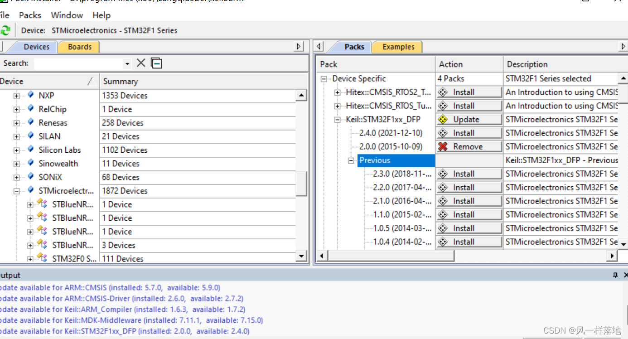The height and width of the screenshot is (339, 628).
Task: Focus the device Search input field
Action: pos(78,63)
